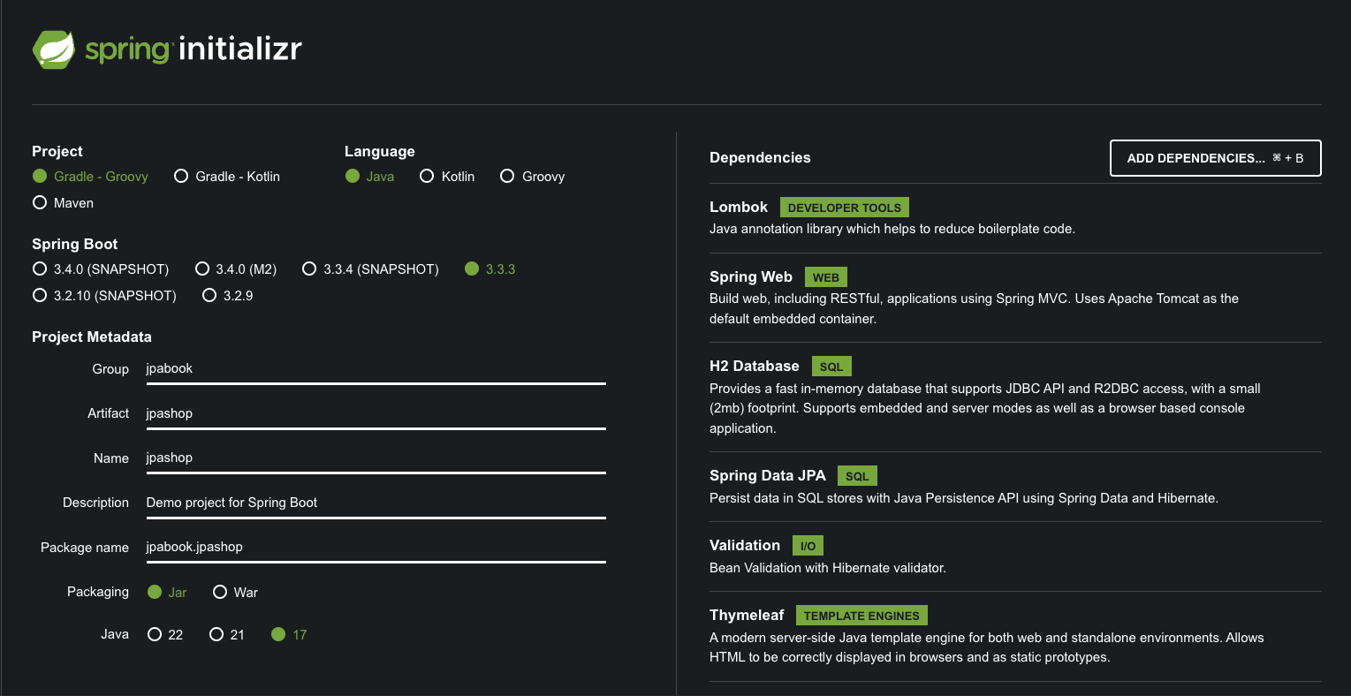1351x696 pixels.
Task: Select the Thymeleaf dependency title
Action: [747, 615]
